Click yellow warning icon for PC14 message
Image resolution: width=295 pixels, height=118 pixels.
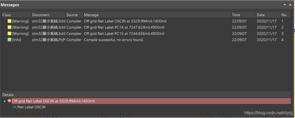coord(9,27)
